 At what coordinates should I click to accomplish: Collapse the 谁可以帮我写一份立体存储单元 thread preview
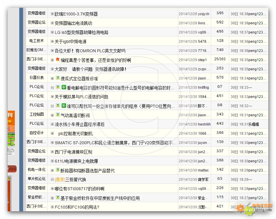(x=52, y=106)
